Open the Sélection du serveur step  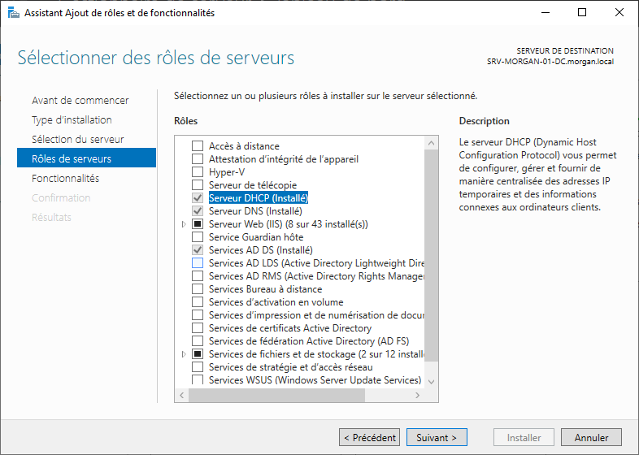coord(77,140)
